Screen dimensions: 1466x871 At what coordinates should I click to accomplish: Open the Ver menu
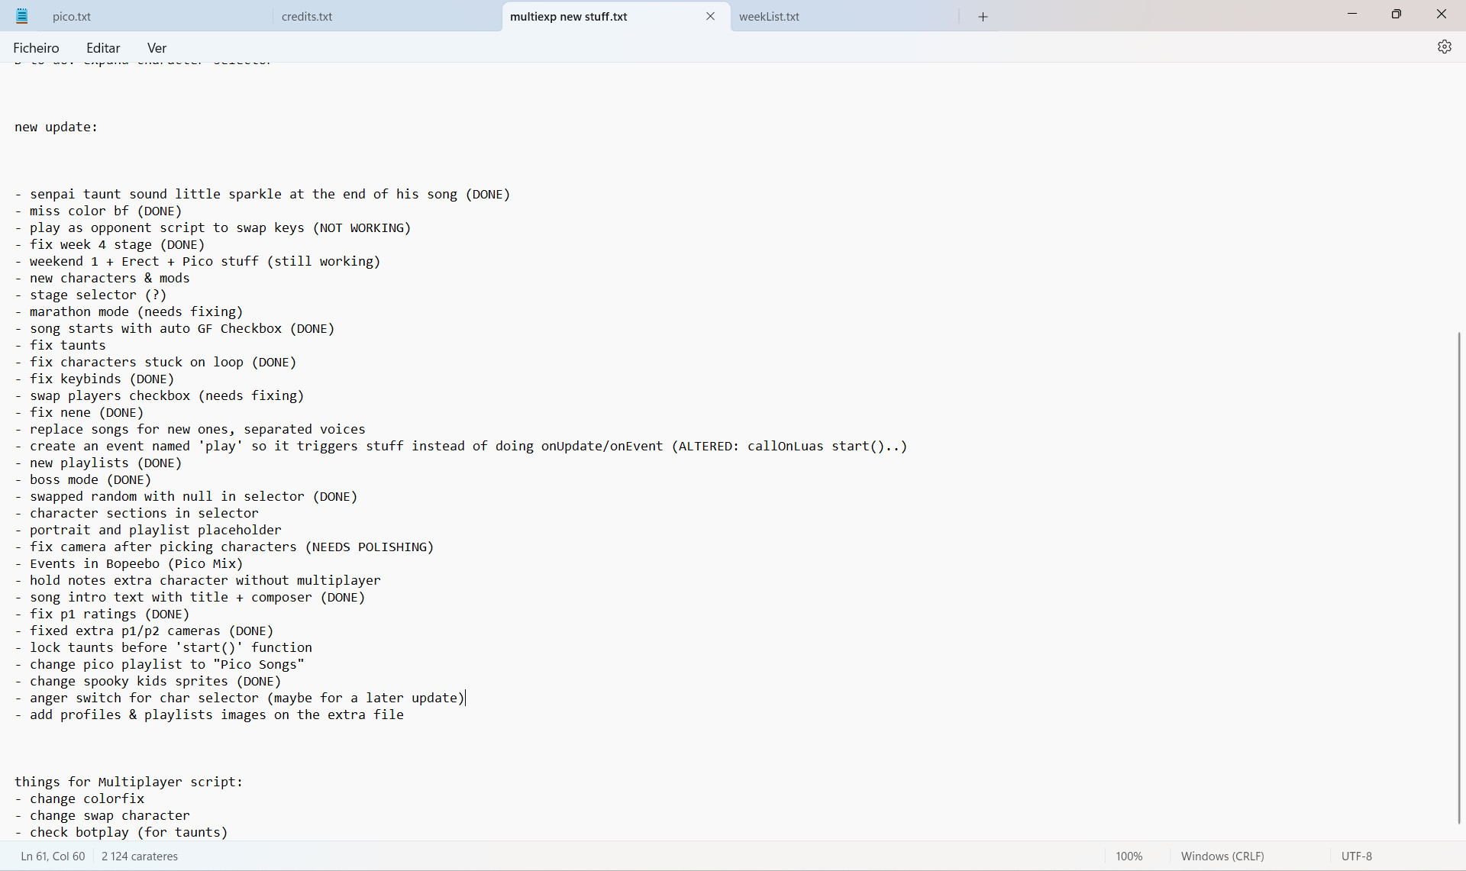click(x=156, y=47)
